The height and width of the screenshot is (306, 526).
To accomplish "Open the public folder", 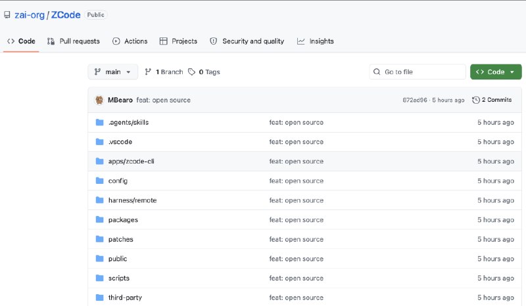I will coord(118,259).
